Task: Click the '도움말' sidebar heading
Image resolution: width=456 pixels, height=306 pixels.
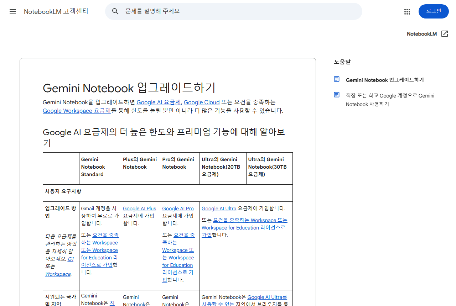Action: pos(342,62)
